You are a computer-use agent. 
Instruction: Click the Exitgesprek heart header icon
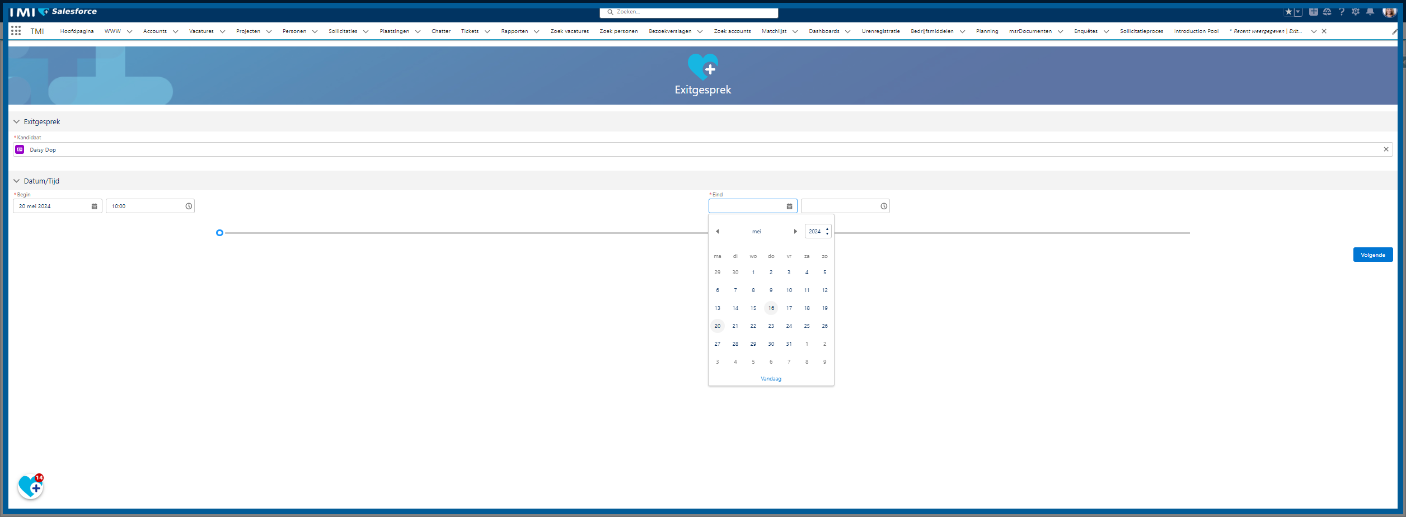click(x=703, y=67)
